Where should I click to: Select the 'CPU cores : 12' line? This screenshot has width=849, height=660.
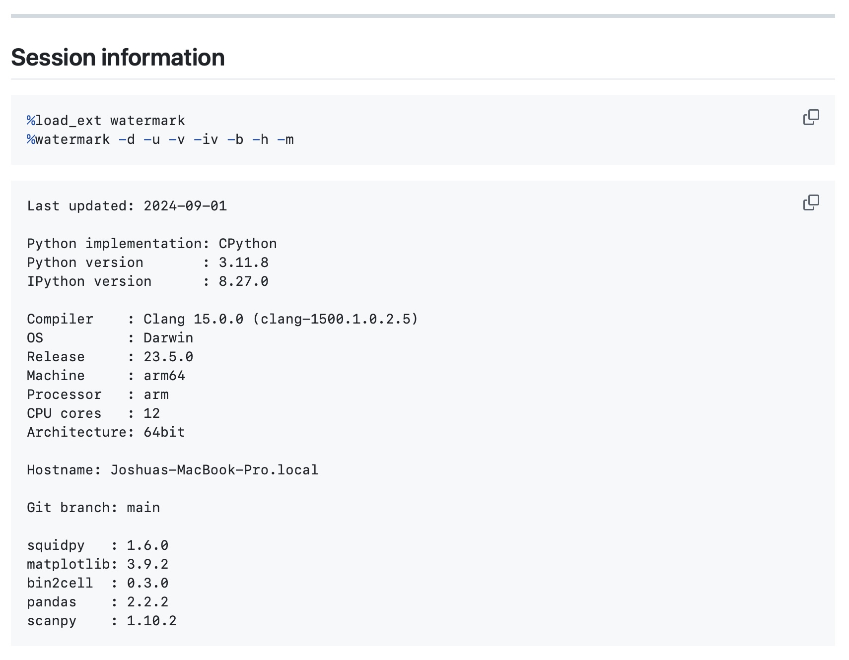pos(93,413)
